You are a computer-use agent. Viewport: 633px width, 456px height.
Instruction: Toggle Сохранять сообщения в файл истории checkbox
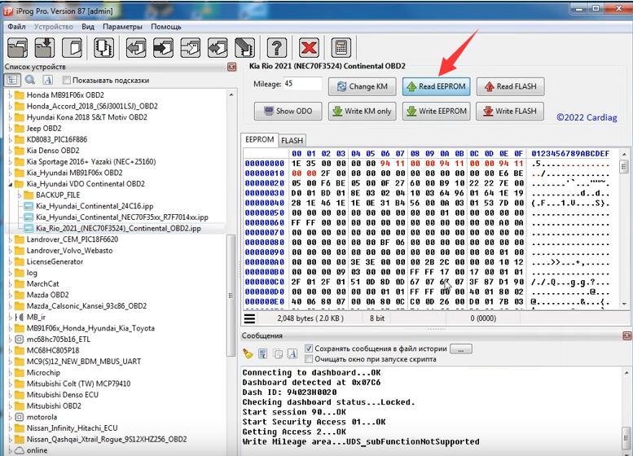(309, 349)
